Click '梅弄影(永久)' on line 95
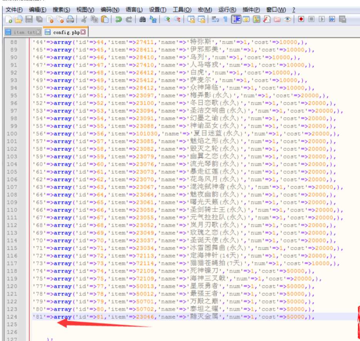 click(x=211, y=95)
